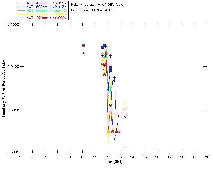Click the AOT 500nm legend entry
Viewport: 213px width, 170px height.
(x=43, y=7)
